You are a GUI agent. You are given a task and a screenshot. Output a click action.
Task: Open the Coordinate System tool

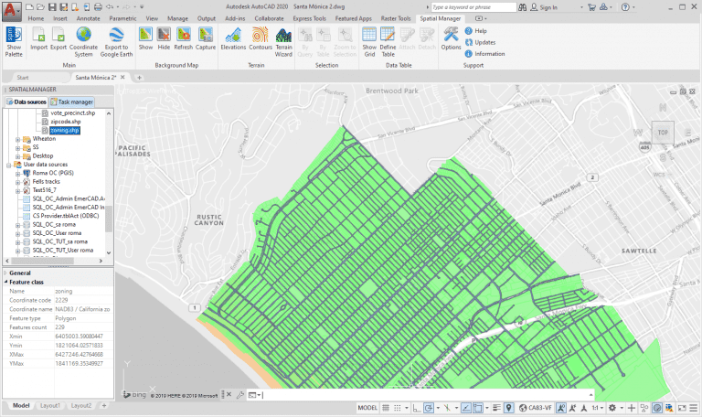click(x=83, y=41)
